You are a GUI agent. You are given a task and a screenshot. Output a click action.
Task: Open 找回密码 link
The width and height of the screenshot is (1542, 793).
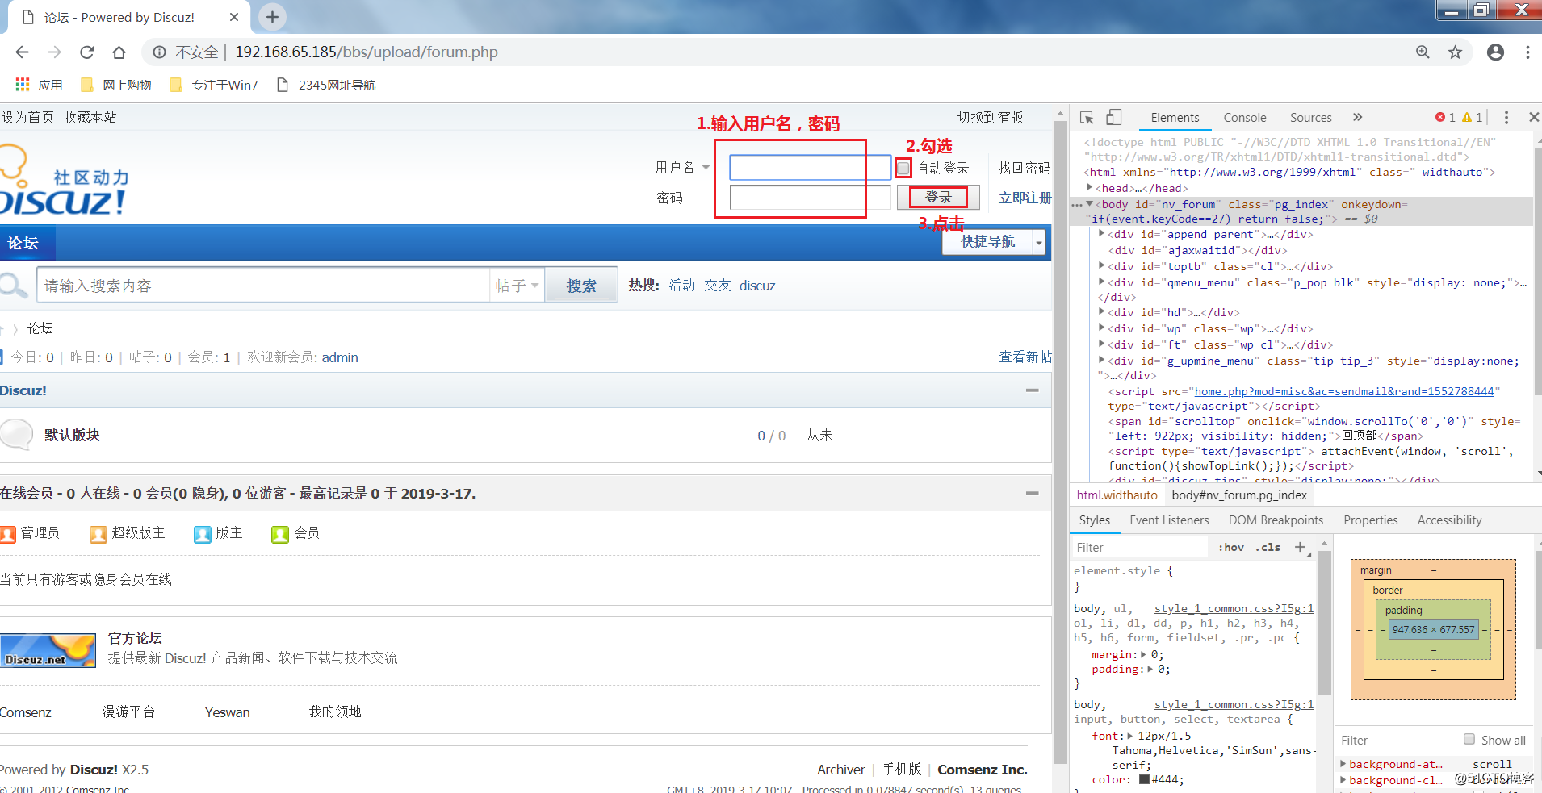(1025, 168)
